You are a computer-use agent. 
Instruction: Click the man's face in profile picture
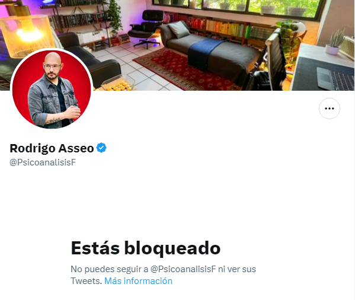[52, 67]
